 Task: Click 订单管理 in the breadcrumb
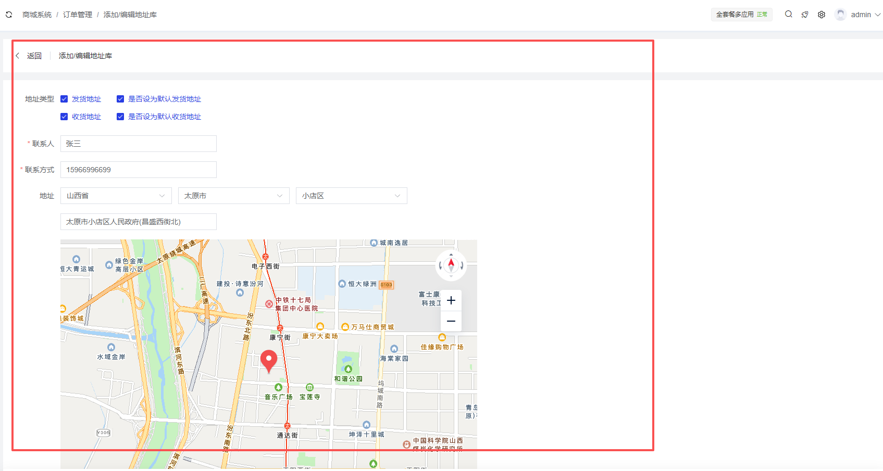(78, 15)
